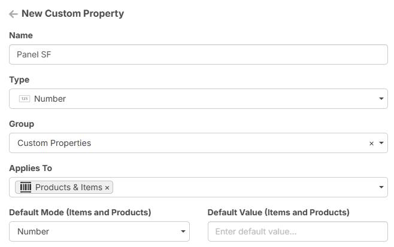Viewport: 394px width, 247px height.
Task: Click the Default Value input field
Action: 297,231
